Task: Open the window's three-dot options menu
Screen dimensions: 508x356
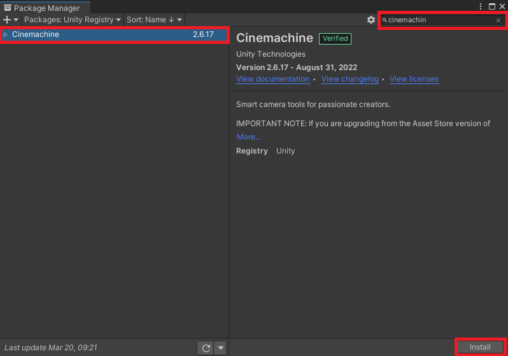Action: 481,6
